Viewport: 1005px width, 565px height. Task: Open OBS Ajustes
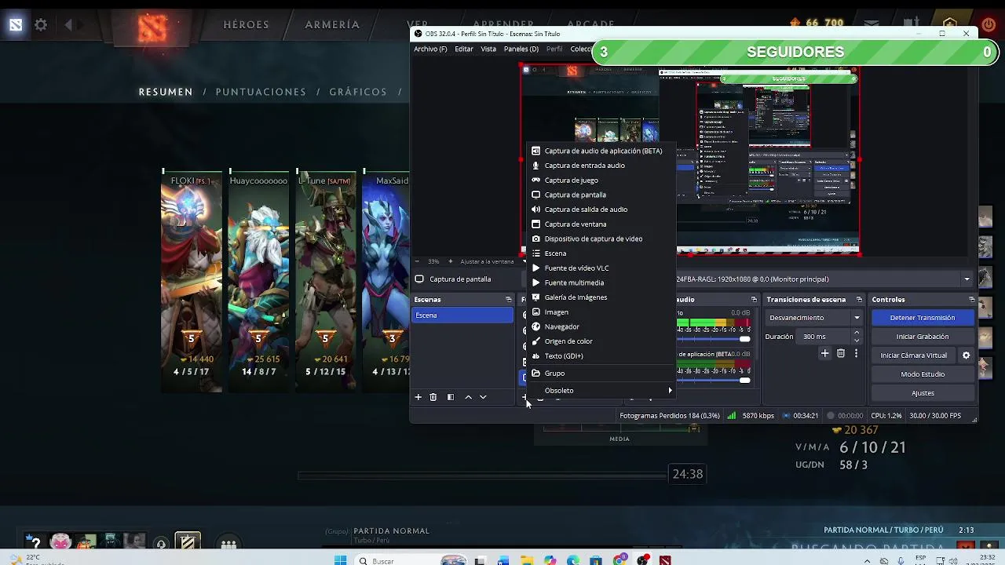pos(923,393)
